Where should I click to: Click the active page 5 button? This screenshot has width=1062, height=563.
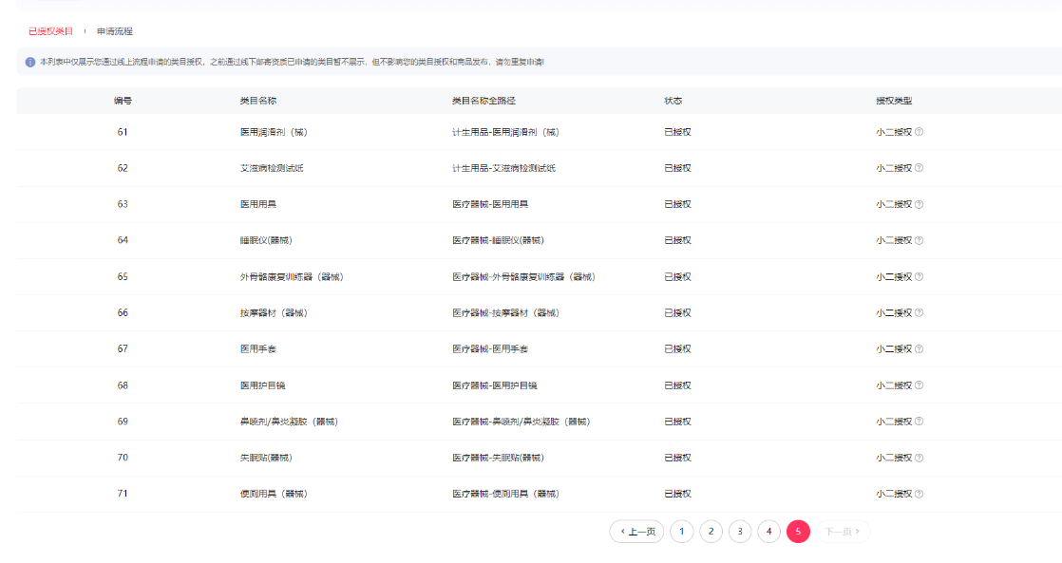tap(798, 532)
